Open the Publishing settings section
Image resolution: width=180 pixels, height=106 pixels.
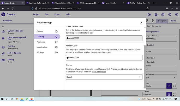click(x=47, y=42)
